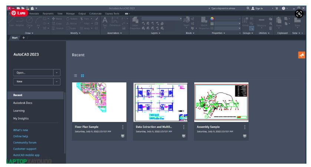Expand the Layers panel
The width and height of the screenshot is (311, 167).
point(156,33)
